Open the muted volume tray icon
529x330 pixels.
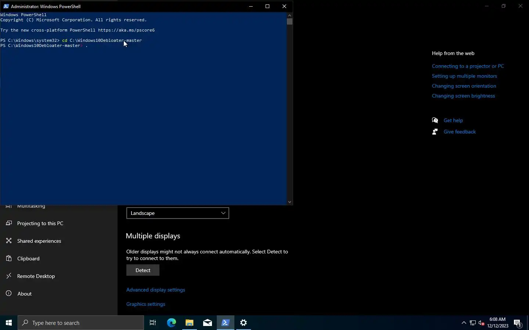point(482,323)
